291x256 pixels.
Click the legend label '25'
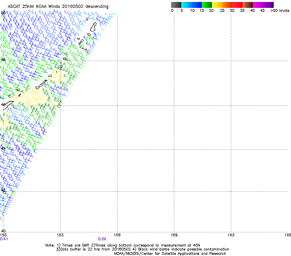[222, 11]
